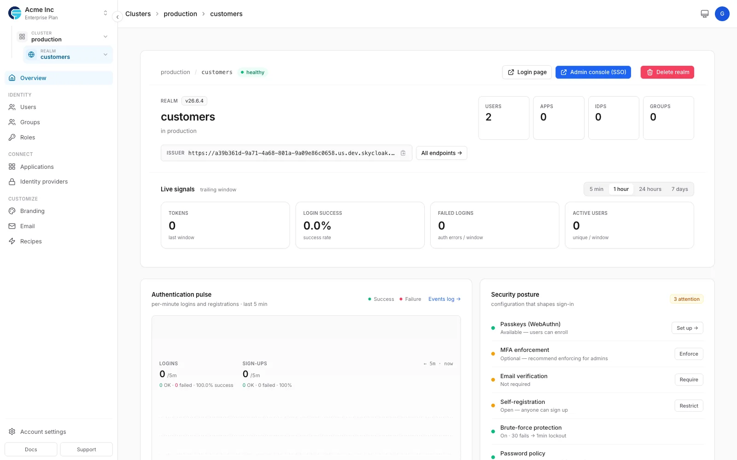The image size is (737, 460).
Task: Click the Email envelope icon
Action: point(12,226)
